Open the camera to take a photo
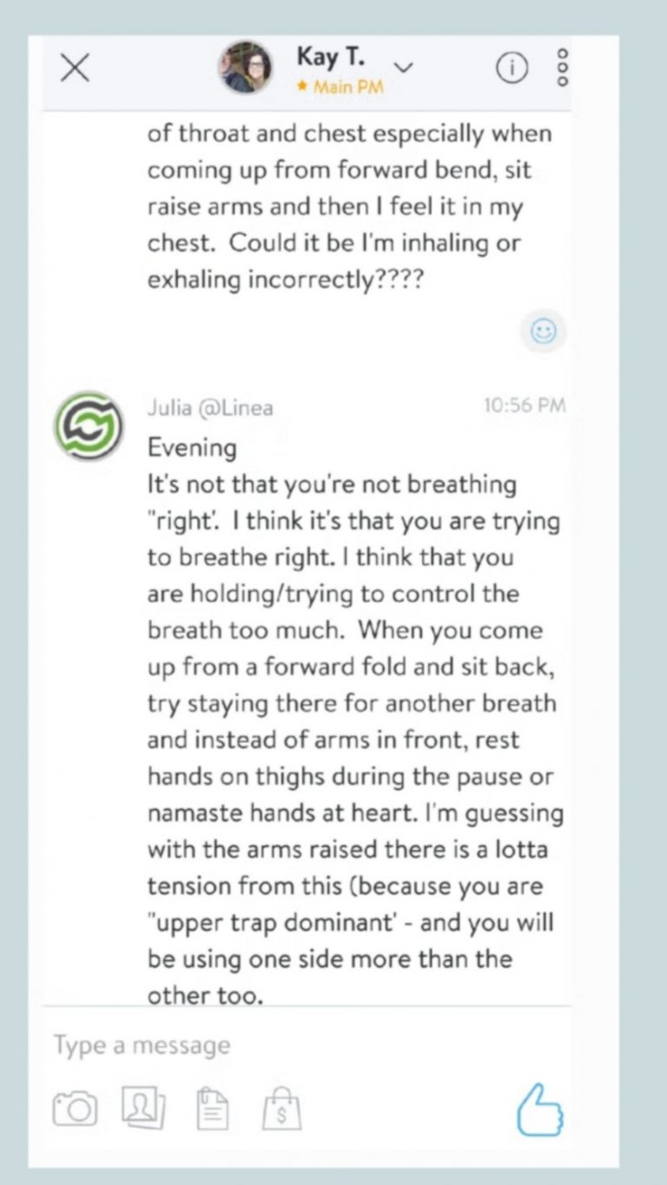Viewport: 667px width, 1185px height. click(x=75, y=1109)
